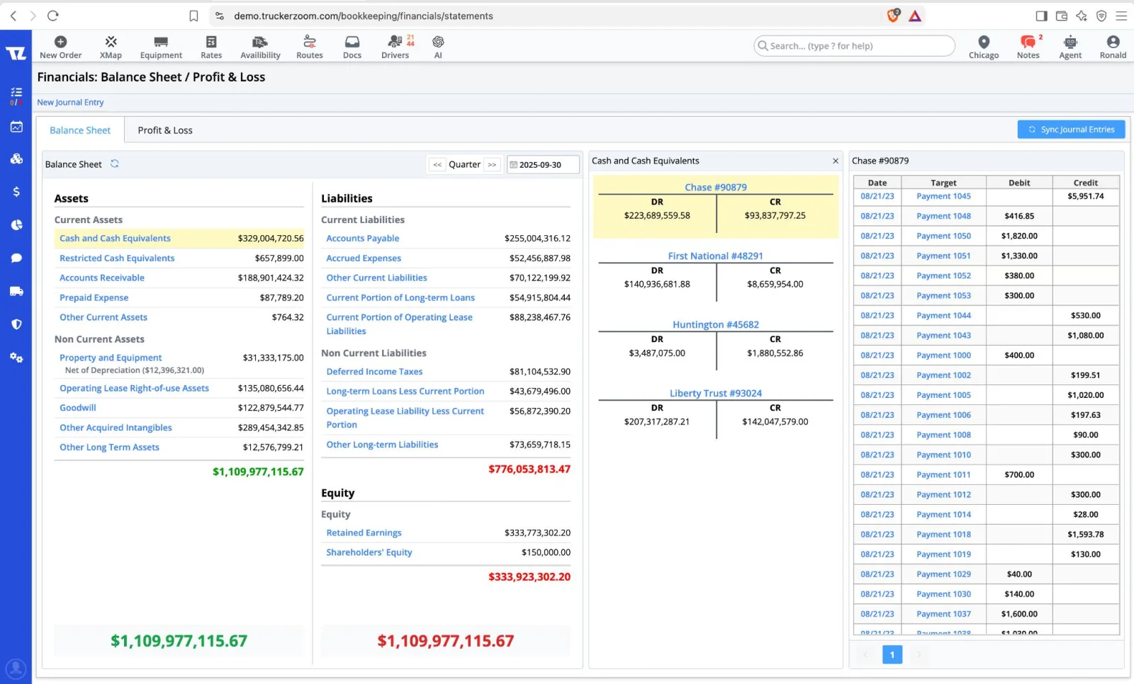Open the Accounts Payable account

(363, 238)
